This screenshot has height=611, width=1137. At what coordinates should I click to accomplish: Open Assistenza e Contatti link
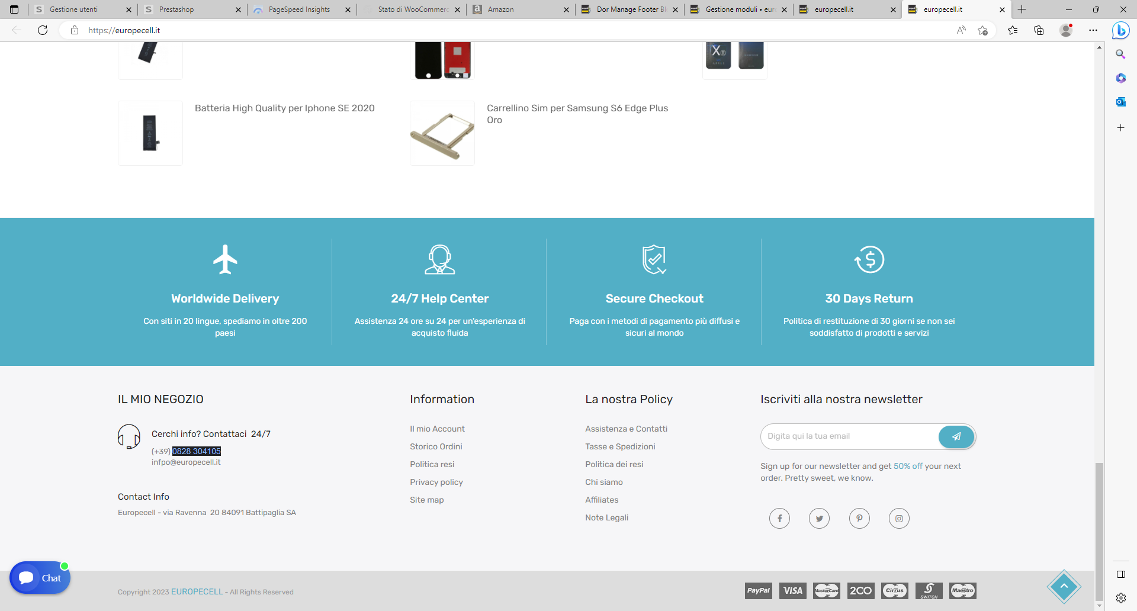tap(626, 429)
